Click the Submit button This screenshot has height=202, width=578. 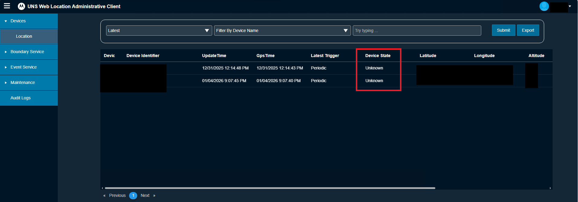click(x=503, y=30)
